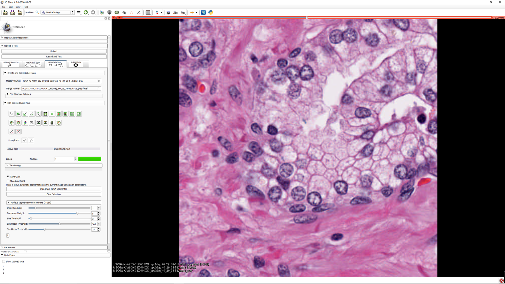This screenshot has width=505, height=284.
Task: Activate the Draw effect tool
Action: (x=32, y=114)
